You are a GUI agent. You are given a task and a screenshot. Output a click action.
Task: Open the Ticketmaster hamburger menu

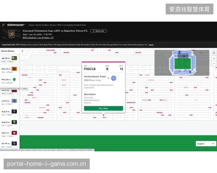(4, 25)
